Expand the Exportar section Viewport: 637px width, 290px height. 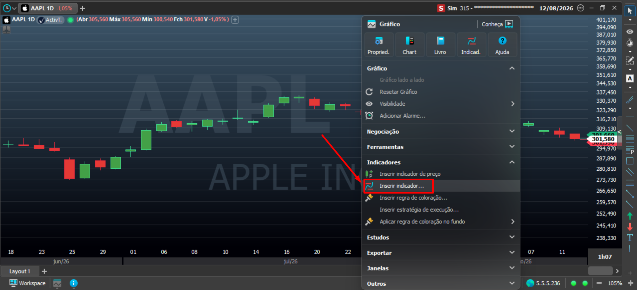coord(512,253)
